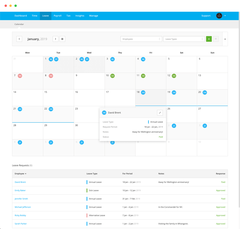Open Ricky Bobby employee link
Image resolution: width=240 pixels, height=229 pixels.
click(x=20, y=215)
